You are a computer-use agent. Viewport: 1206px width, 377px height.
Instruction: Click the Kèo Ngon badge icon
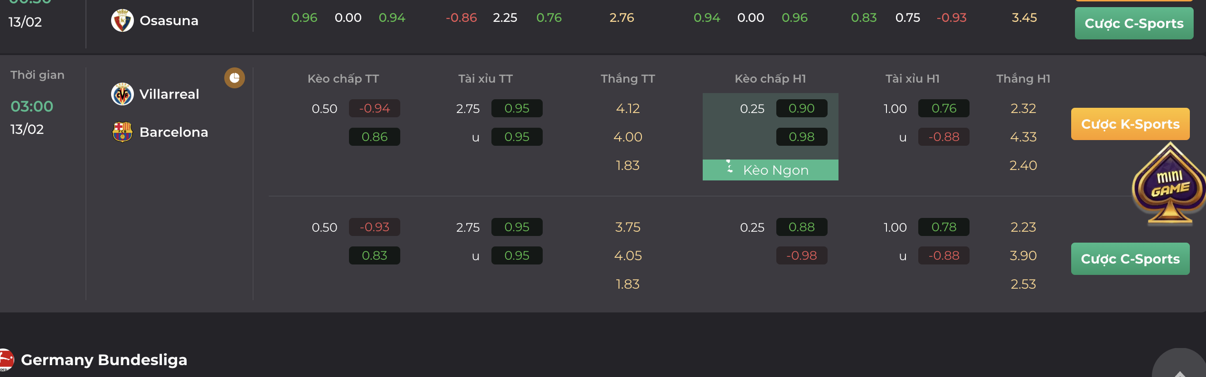[730, 167]
